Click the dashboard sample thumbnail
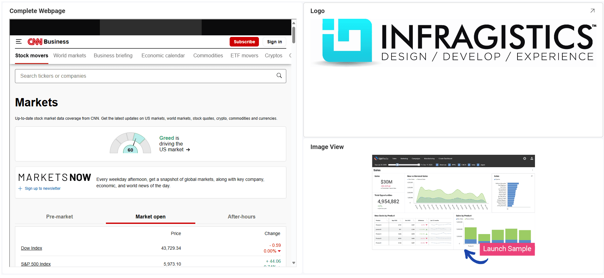This screenshot has height=278, width=604. point(453,202)
